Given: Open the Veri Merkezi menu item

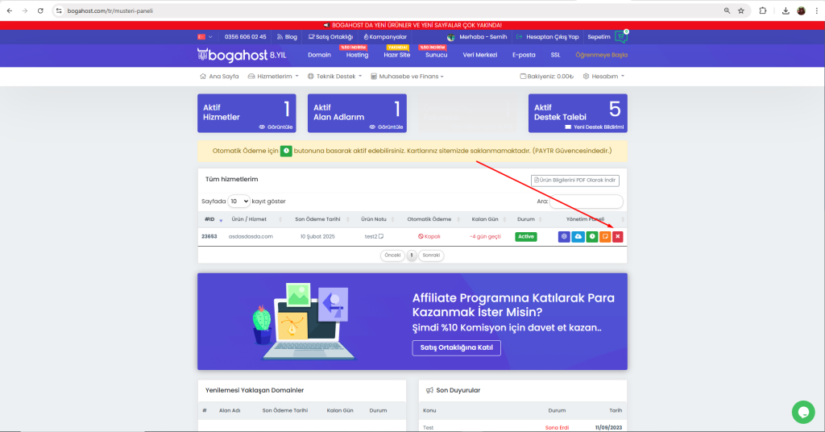Looking at the screenshot, I should (480, 55).
